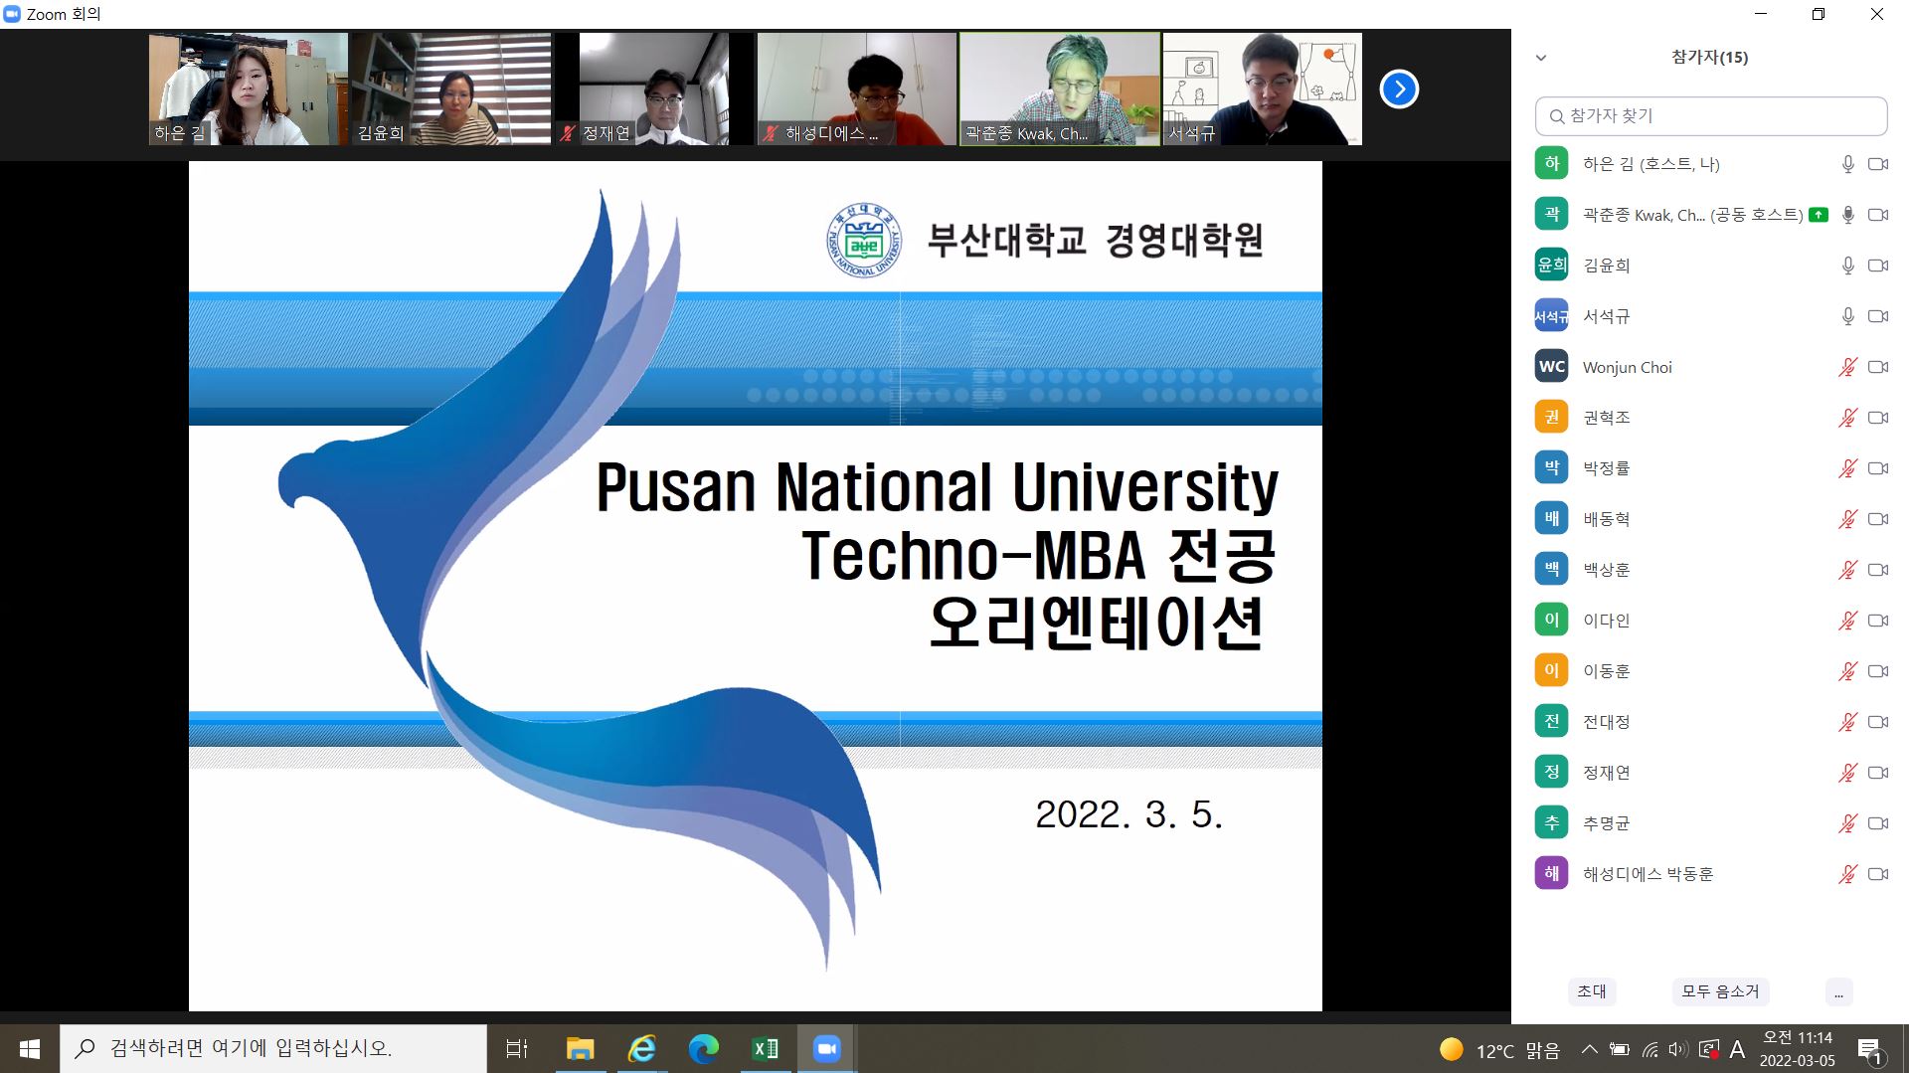Start video for Wonjun Choi
The width and height of the screenshot is (1909, 1073).
[x=1877, y=366]
